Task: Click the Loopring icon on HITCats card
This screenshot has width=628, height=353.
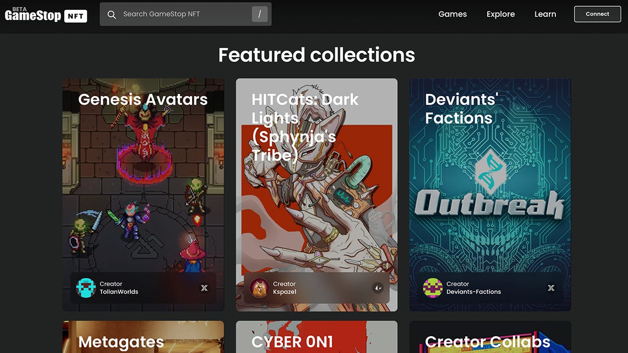Action: point(377,288)
